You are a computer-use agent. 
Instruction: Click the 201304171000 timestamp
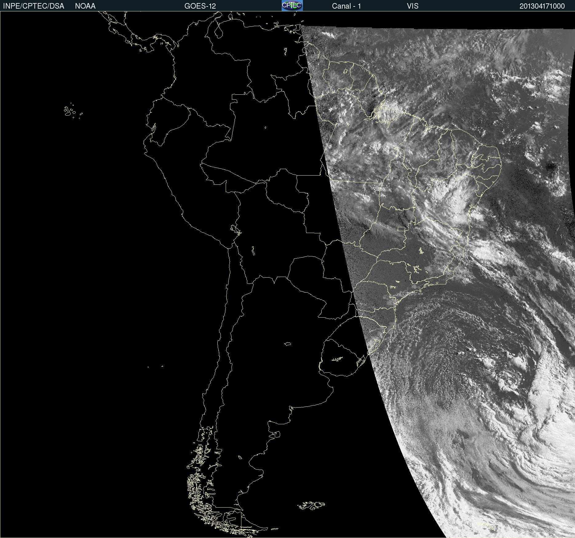(x=542, y=6)
